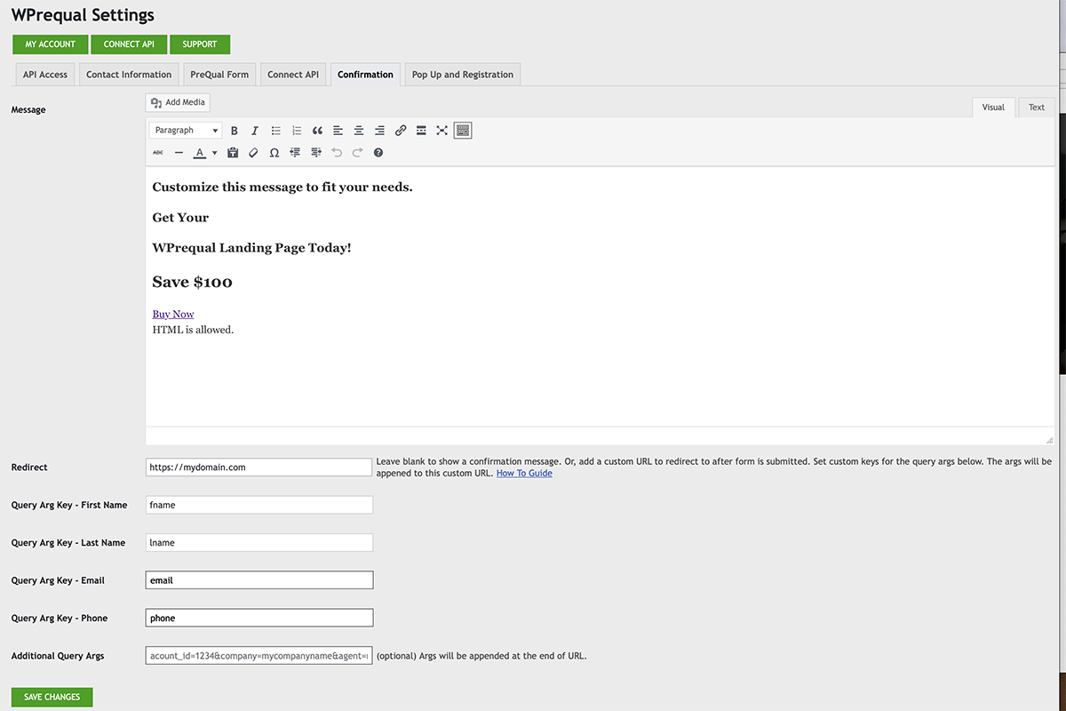
Task: Open the PreQual Form tab
Action: click(219, 75)
